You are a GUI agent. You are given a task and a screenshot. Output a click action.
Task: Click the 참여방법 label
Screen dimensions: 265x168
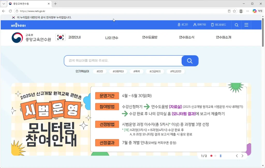107,107
